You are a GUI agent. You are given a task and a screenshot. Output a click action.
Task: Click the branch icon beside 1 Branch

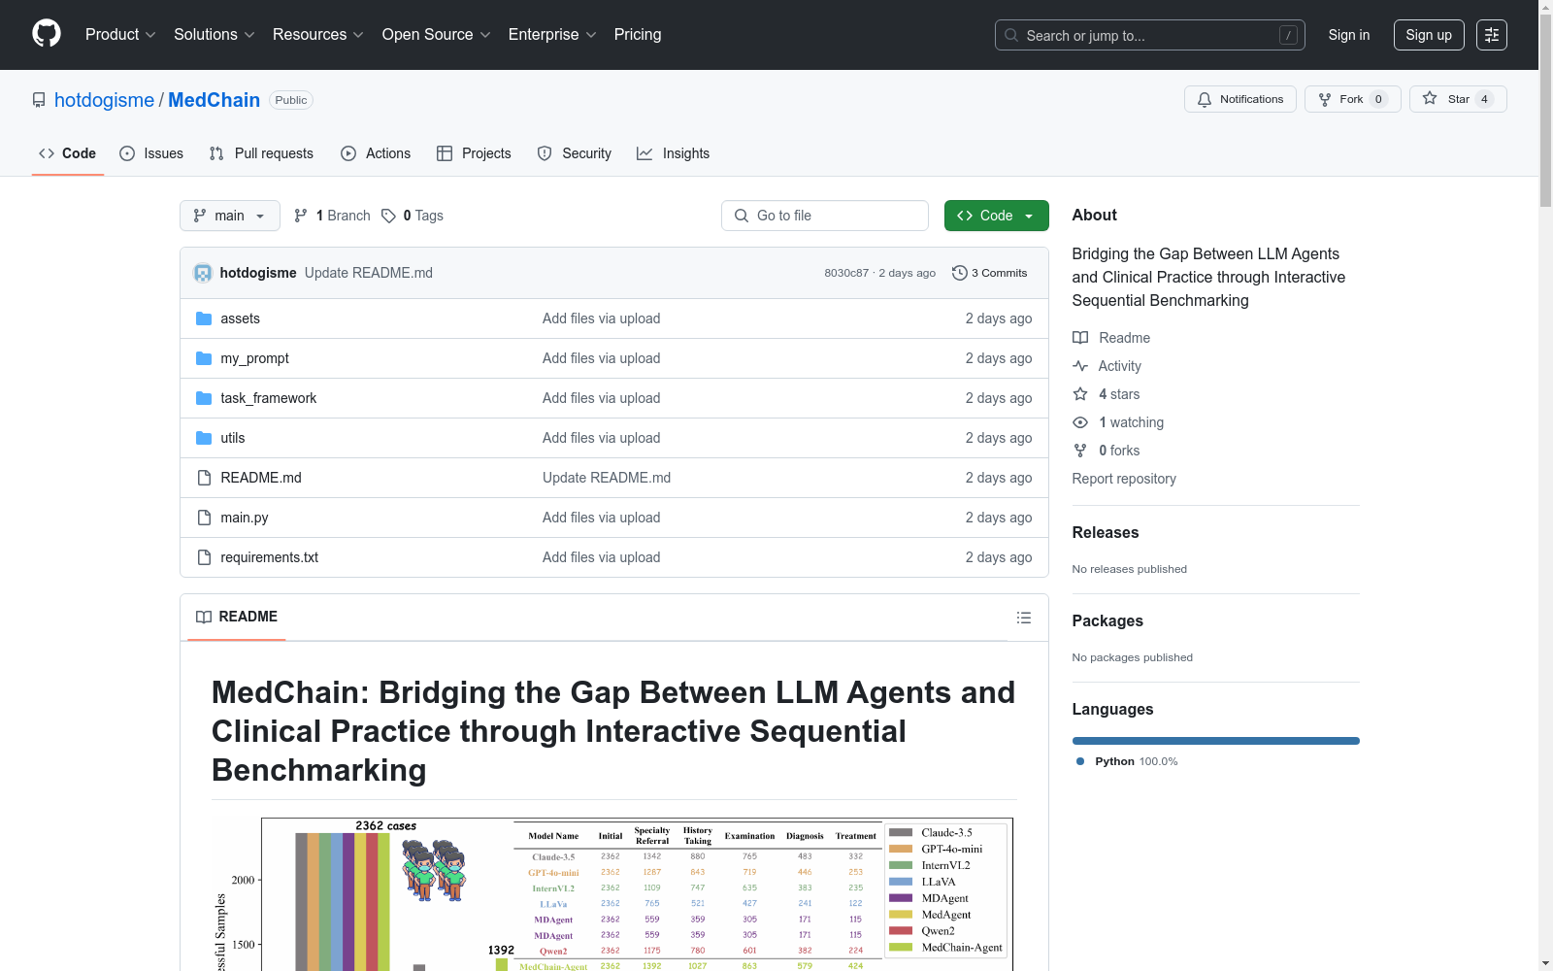coord(301,216)
